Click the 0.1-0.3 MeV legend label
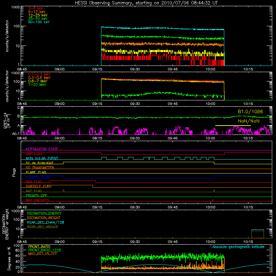 39,74
